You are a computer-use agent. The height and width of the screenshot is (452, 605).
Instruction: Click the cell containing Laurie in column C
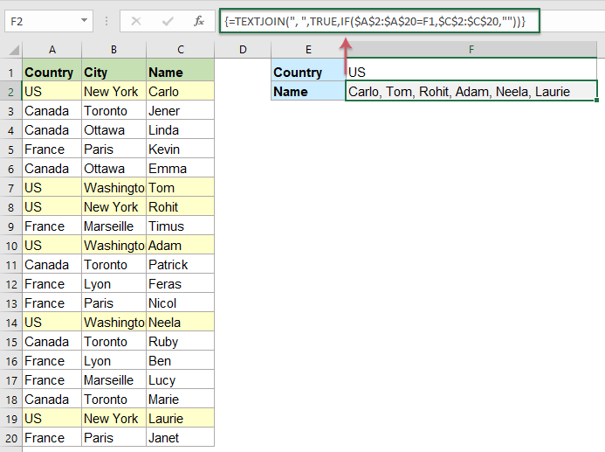coord(180,419)
